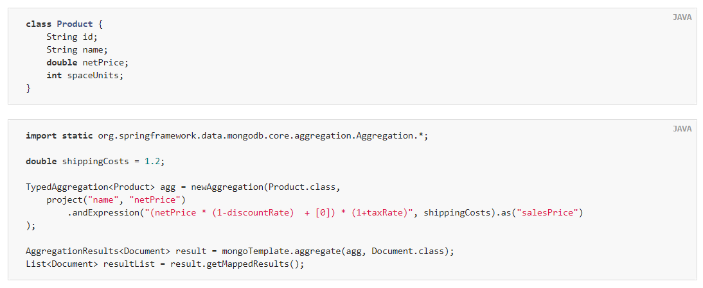The height and width of the screenshot is (288, 703).
Task: Click the 'int spaceUnits;' field line
Action: pos(85,76)
